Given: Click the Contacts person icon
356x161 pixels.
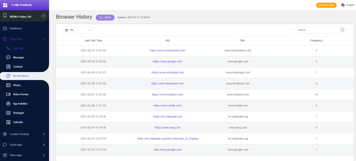Looking at the screenshot, I should click(x=8, y=67).
